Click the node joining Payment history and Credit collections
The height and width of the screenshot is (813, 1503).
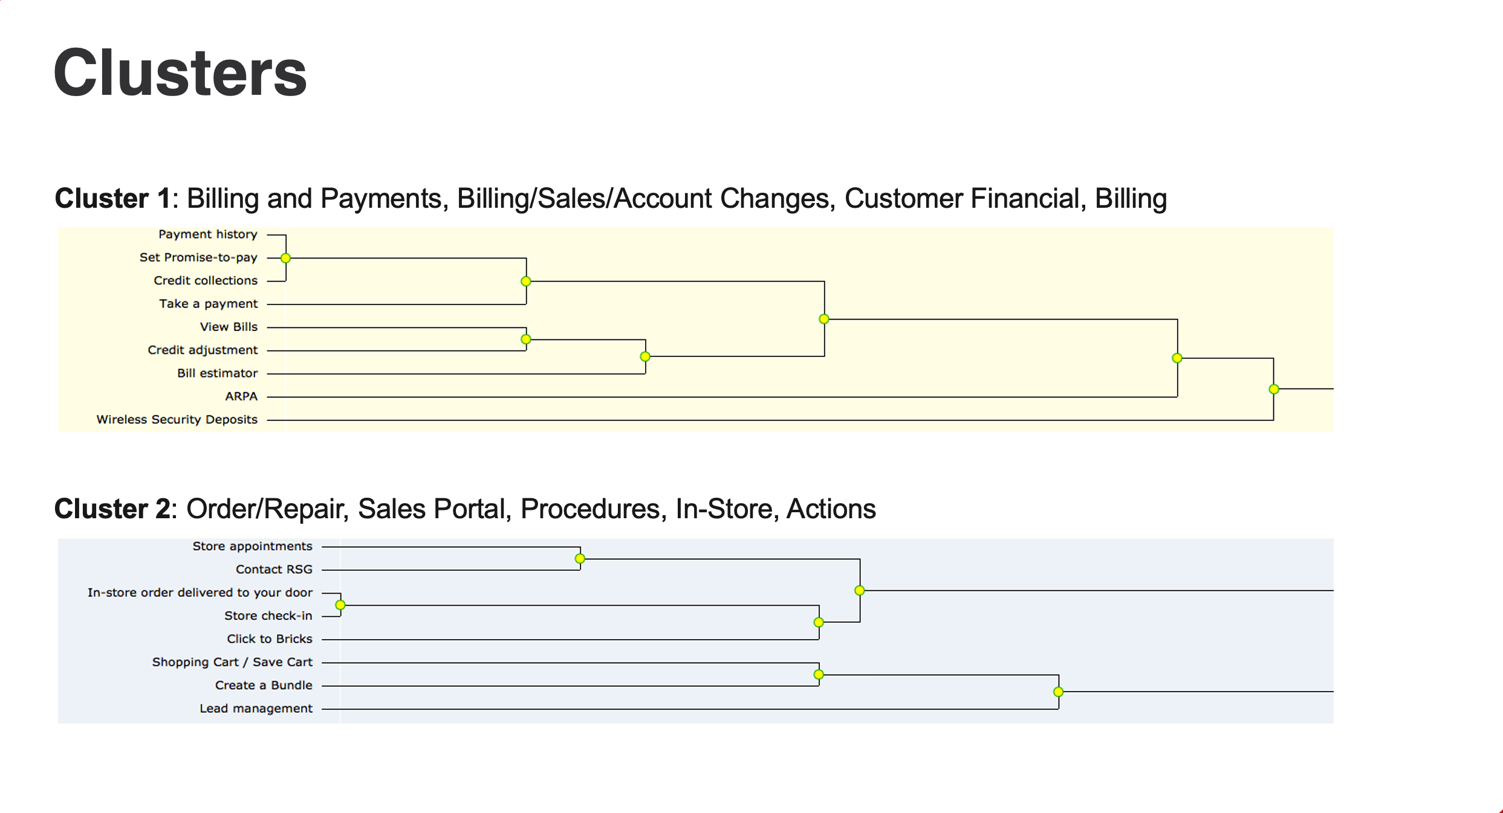286,258
